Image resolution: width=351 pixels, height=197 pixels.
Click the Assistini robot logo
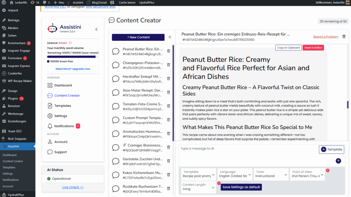click(52, 28)
